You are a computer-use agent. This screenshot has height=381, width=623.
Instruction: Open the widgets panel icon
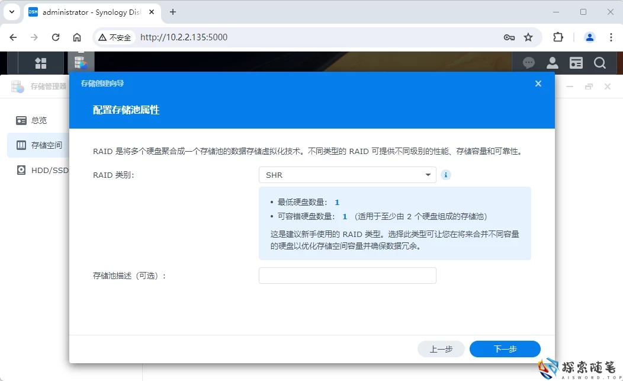pos(576,63)
